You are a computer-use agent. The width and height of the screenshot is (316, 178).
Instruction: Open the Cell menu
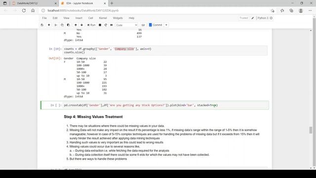pyautogui.click(x=90, y=18)
